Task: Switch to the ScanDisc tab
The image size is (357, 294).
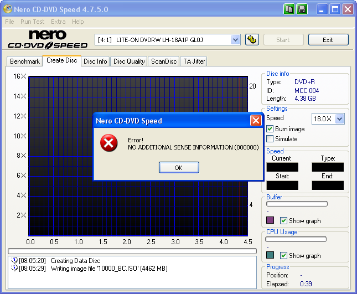Action: (164, 61)
